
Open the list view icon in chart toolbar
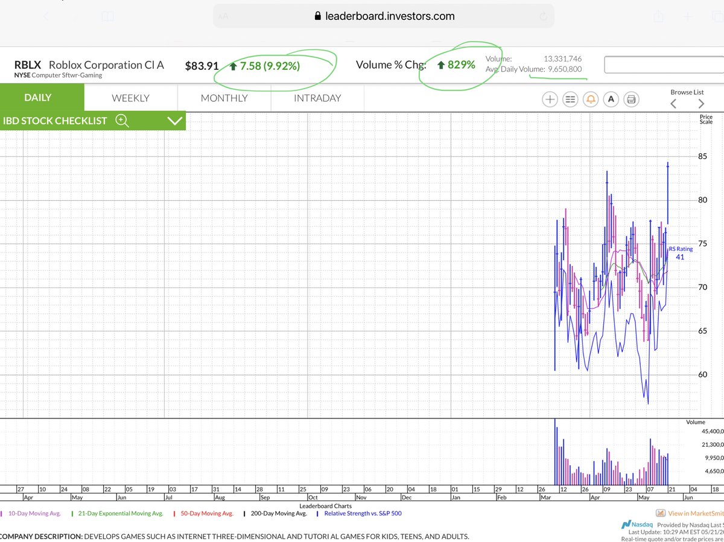click(570, 99)
